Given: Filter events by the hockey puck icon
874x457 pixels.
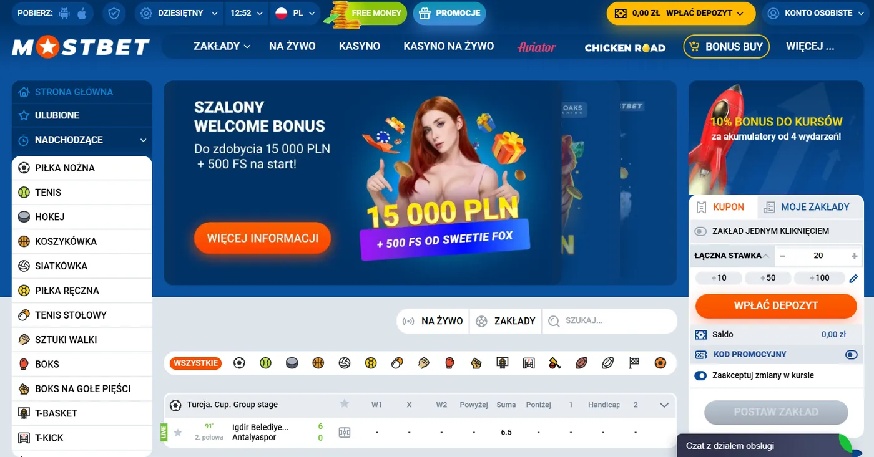Looking at the screenshot, I should 292,363.
